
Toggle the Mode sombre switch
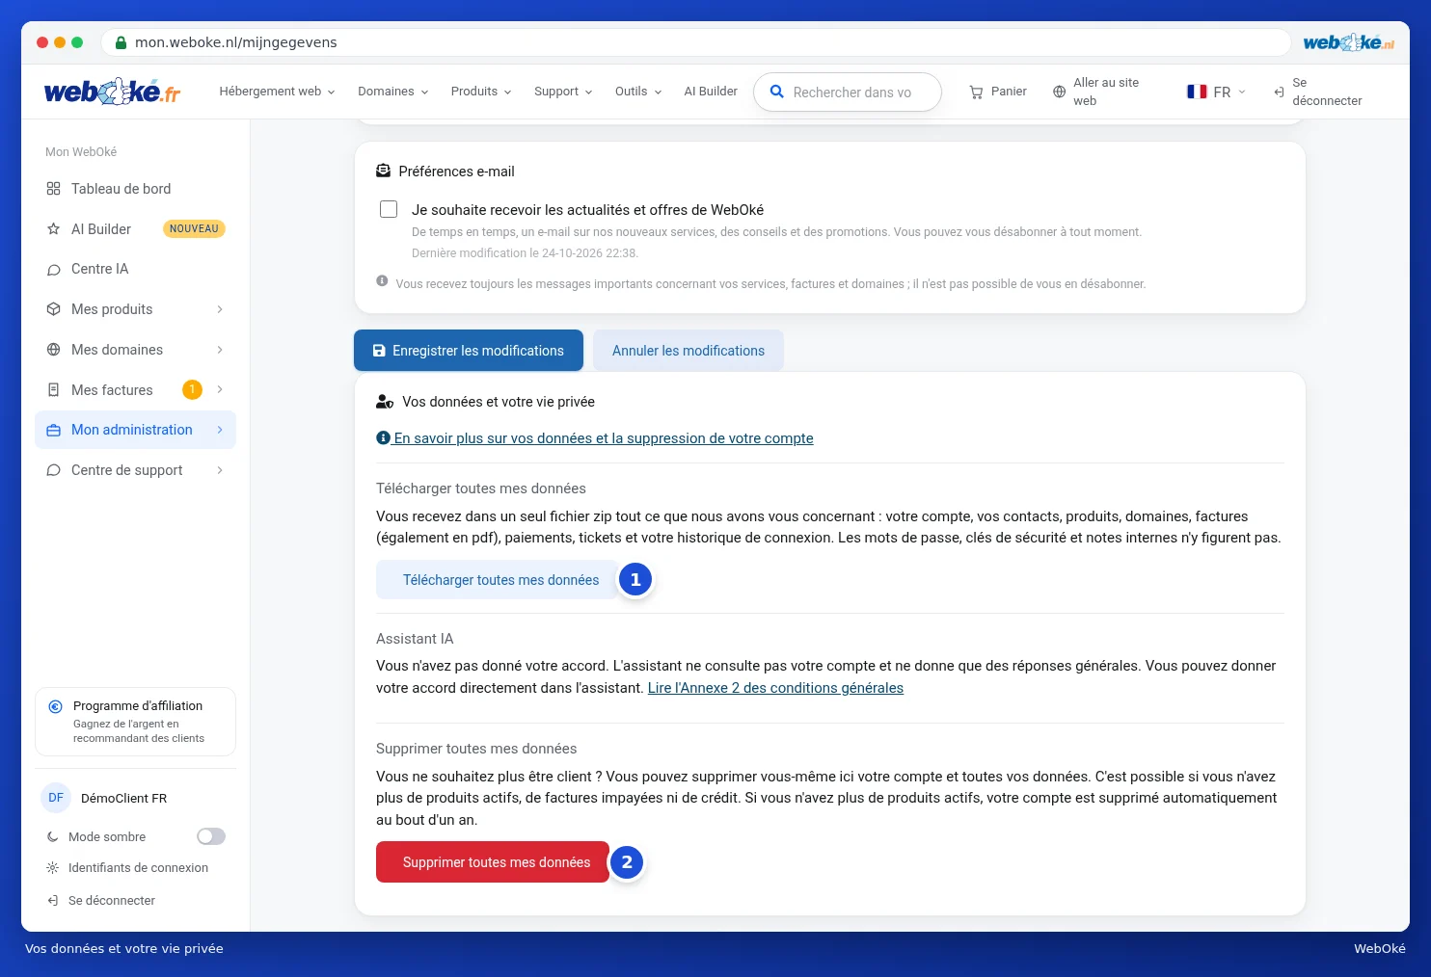(211, 836)
